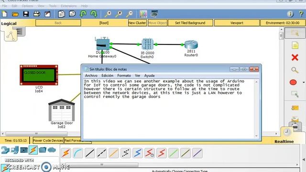Open the Activity Wizard icon
Viewport: 306px width, 172px height.
point(47,14)
